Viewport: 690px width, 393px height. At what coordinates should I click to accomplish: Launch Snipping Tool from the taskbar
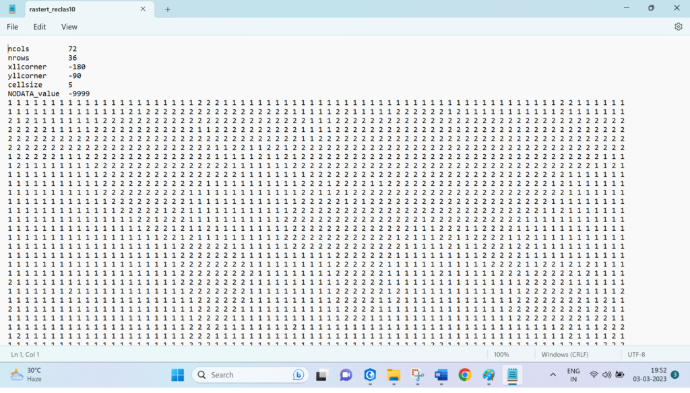tap(418, 375)
